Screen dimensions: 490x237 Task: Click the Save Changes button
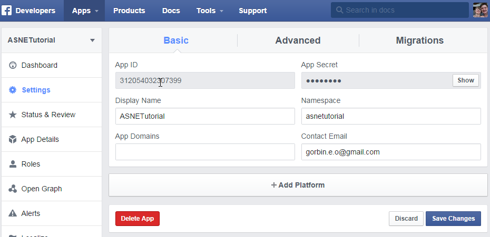click(453, 219)
